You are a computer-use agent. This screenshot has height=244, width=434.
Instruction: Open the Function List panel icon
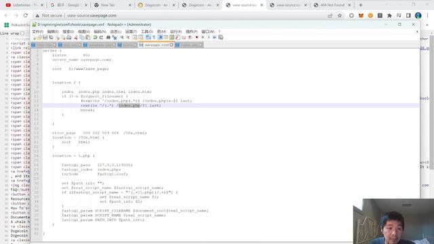(178, 37)
